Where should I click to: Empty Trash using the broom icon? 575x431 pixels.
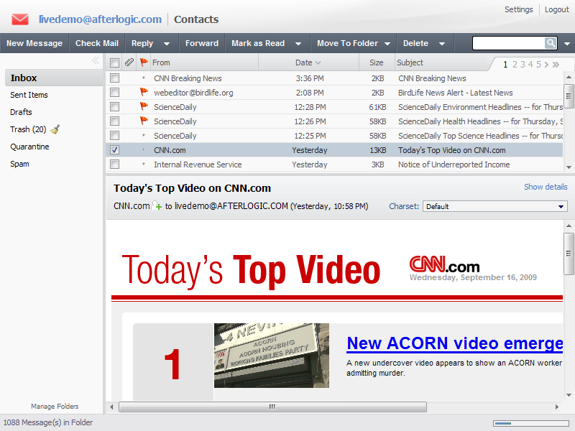[55, 129]
